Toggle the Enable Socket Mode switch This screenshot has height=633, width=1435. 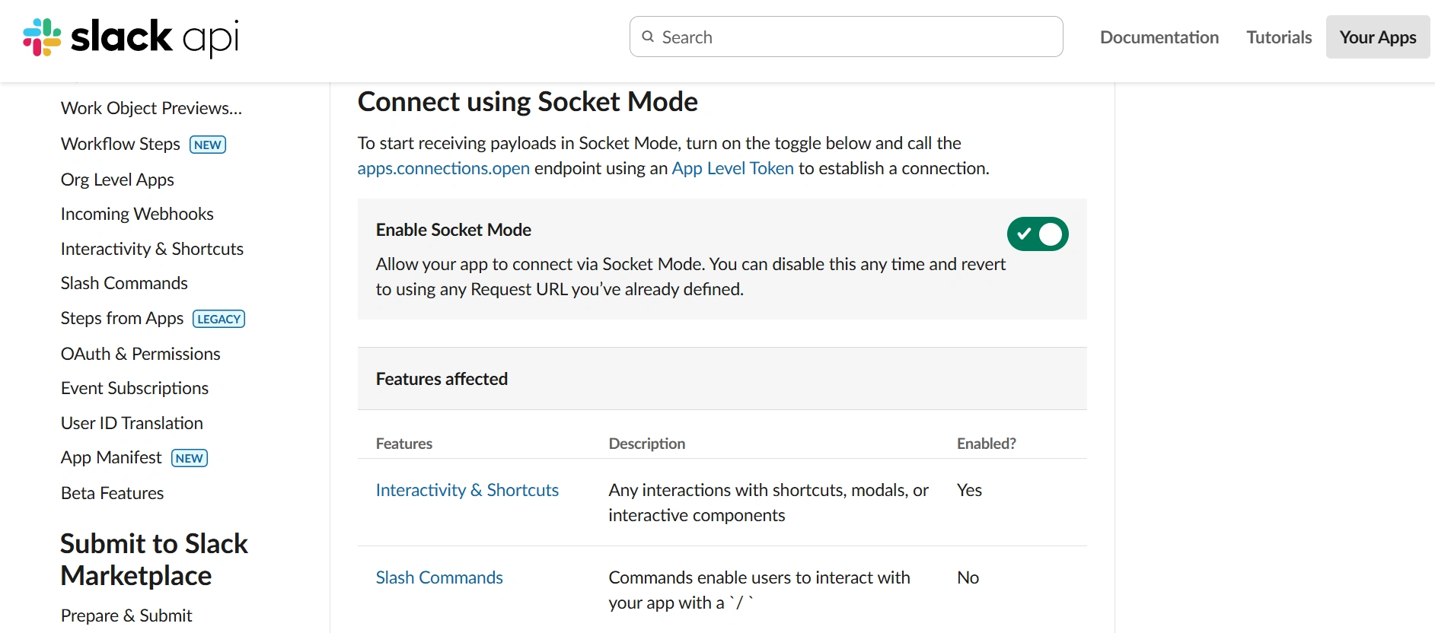[1038, 234]
